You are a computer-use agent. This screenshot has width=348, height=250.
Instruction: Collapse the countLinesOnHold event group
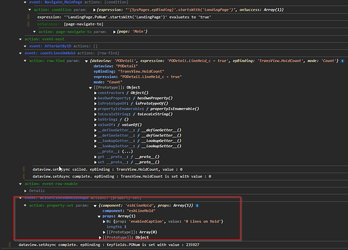(20, 53)
